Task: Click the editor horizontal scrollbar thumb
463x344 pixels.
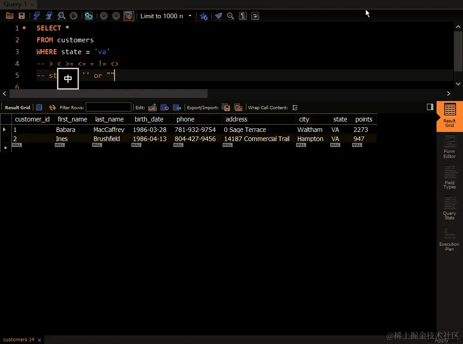Action: click(109, 93)
